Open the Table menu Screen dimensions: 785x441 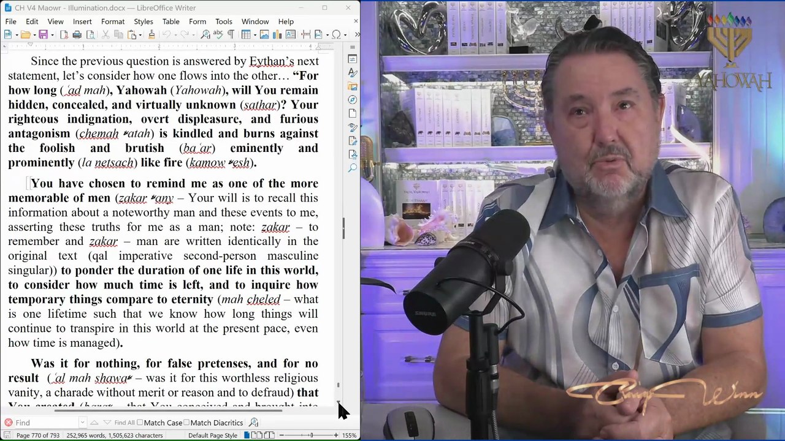171,21
